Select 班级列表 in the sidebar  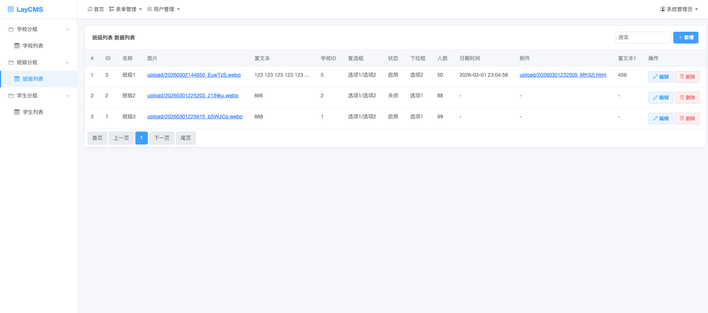click(x=33, y=79)
